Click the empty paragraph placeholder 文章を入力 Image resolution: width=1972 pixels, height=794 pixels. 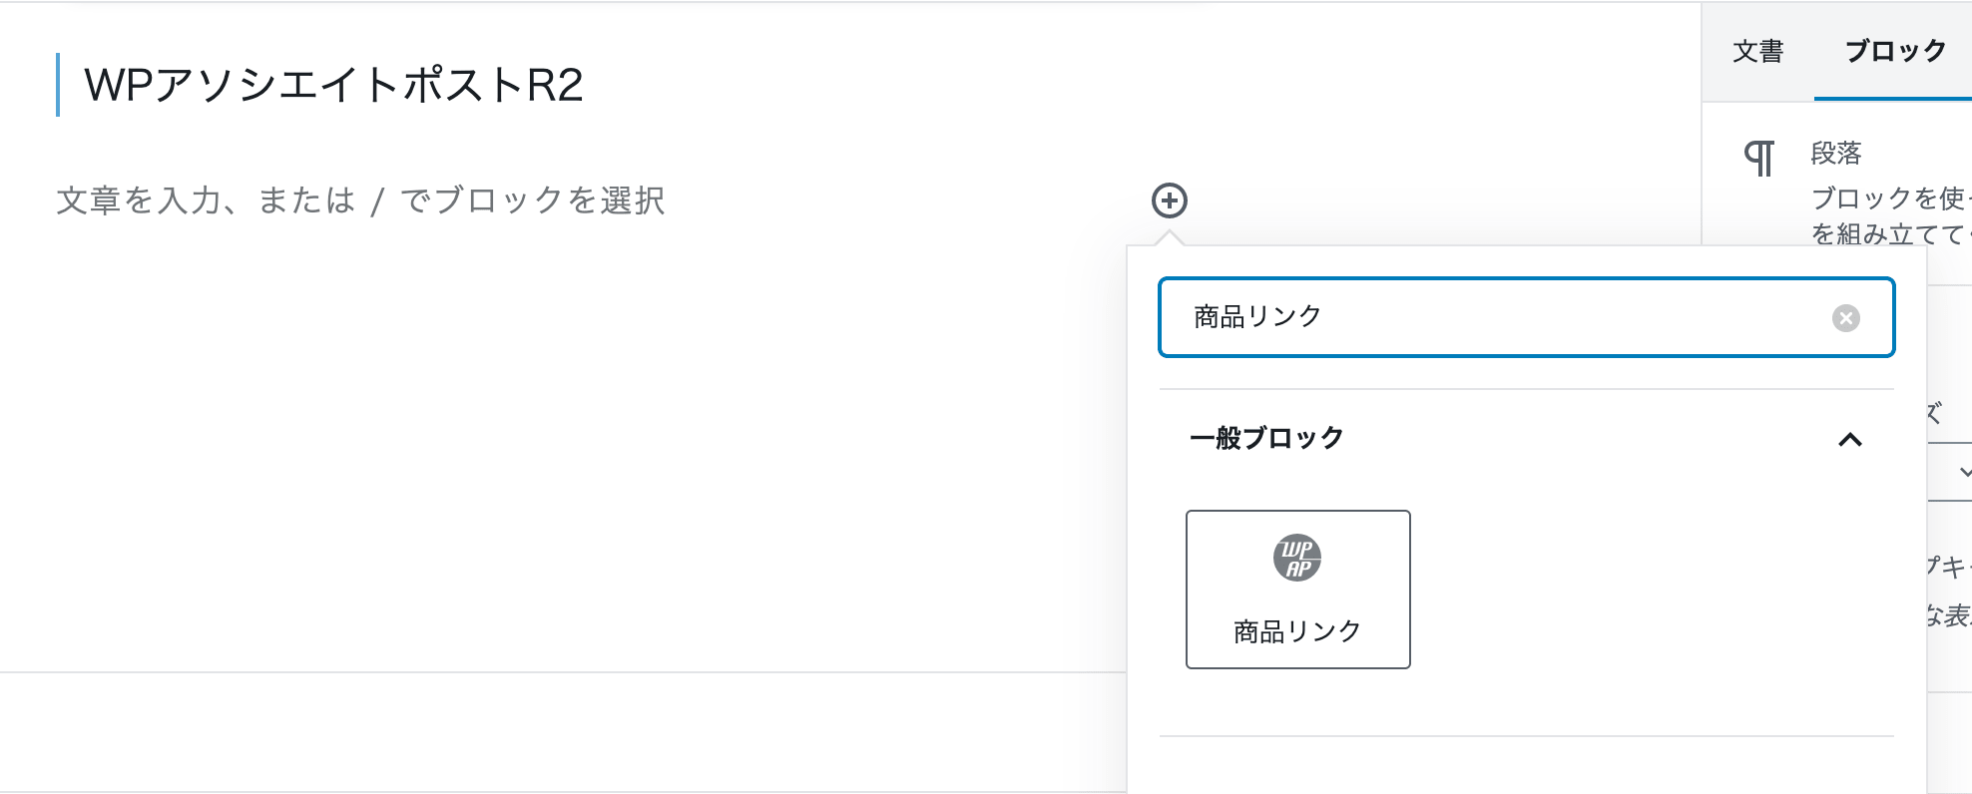click(x=360, y=200)
